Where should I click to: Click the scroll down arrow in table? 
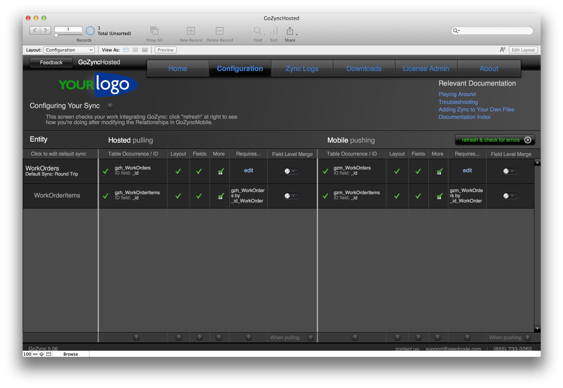click(537, 329)
